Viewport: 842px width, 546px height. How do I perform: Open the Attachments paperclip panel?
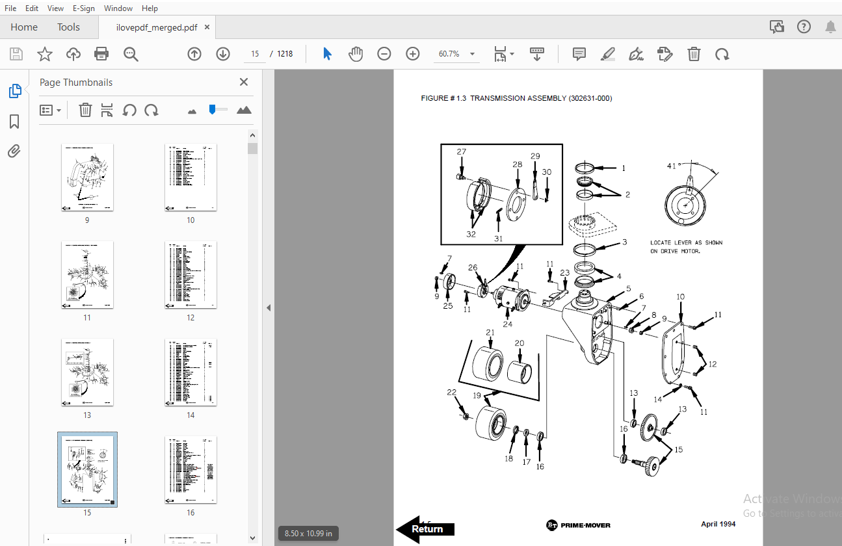(14, 151)
